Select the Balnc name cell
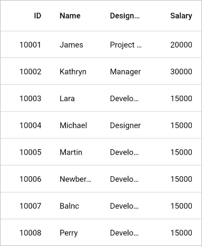The width and height of the screenshot is (202, 246). point(76,205)
